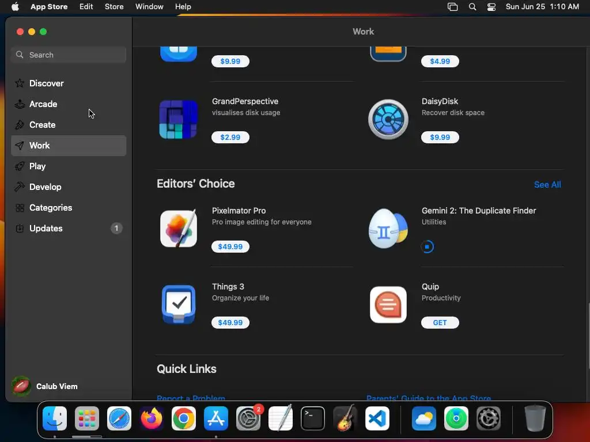The height and width of the screenshot is (442, 590).
Task: Open GarageBand from the Dock
Action: coord(345,418)
